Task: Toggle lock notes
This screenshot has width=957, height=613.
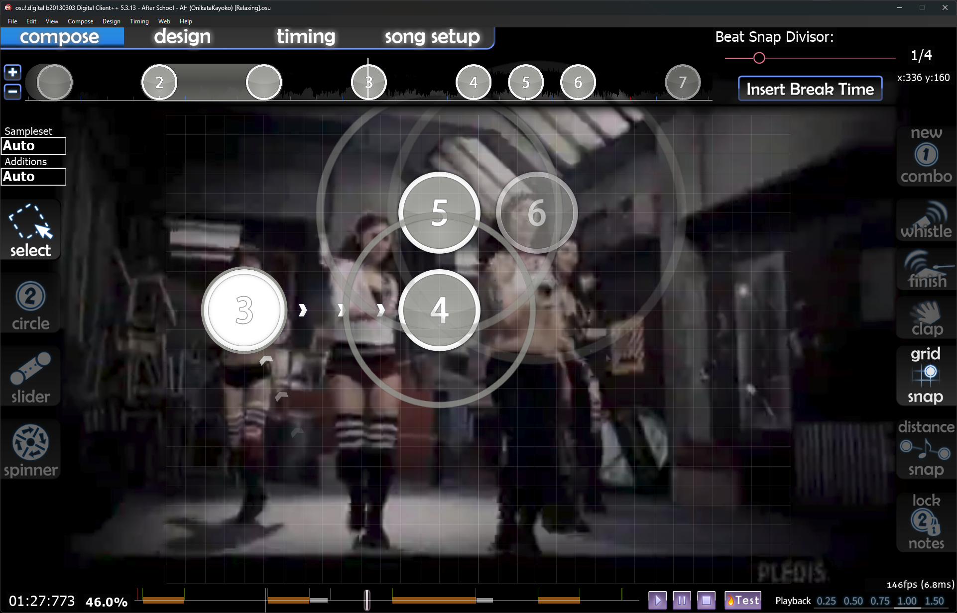Action: pos(926,522)
